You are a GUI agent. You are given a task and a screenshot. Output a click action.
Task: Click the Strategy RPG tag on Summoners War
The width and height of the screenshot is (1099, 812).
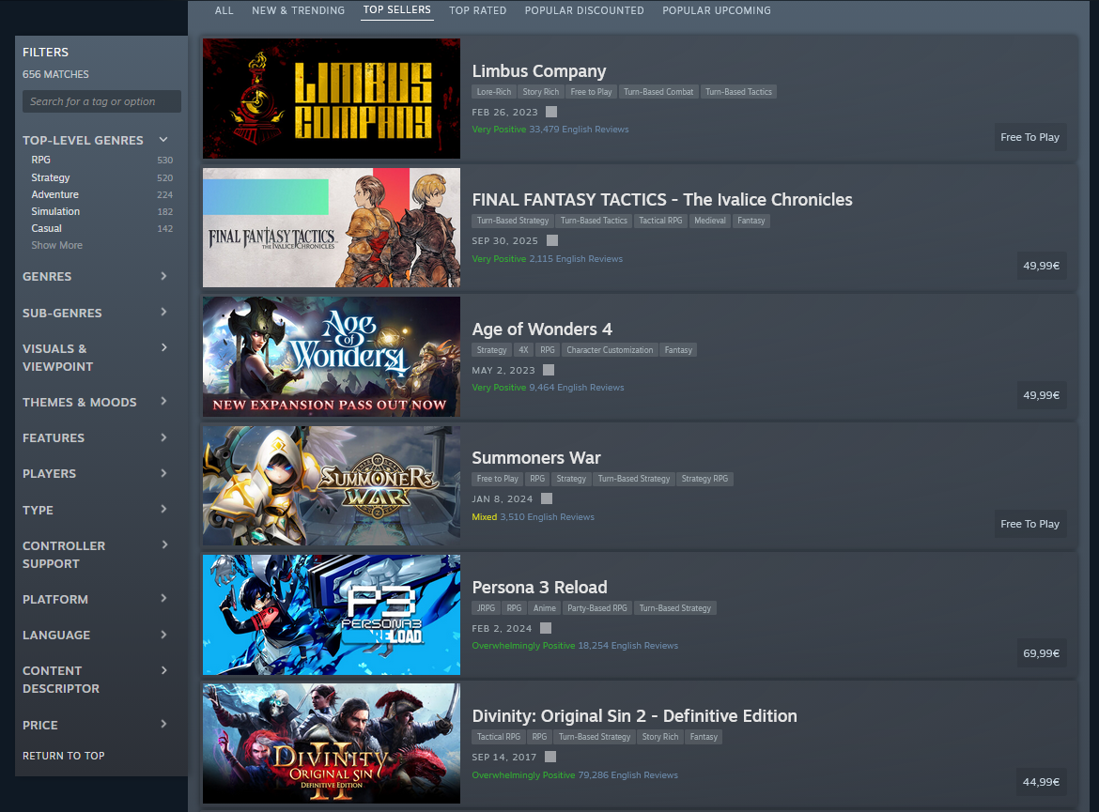coord(704,479)
